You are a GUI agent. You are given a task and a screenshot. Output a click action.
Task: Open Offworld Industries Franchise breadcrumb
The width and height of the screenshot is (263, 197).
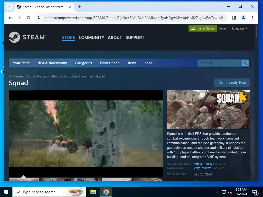(x=71, y=76)
